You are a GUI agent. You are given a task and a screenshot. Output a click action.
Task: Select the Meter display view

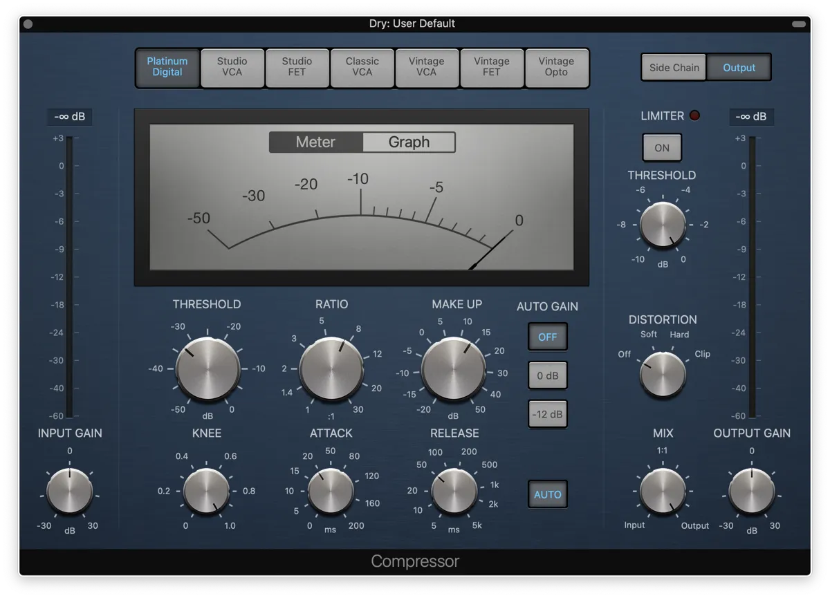coord(315,142)
